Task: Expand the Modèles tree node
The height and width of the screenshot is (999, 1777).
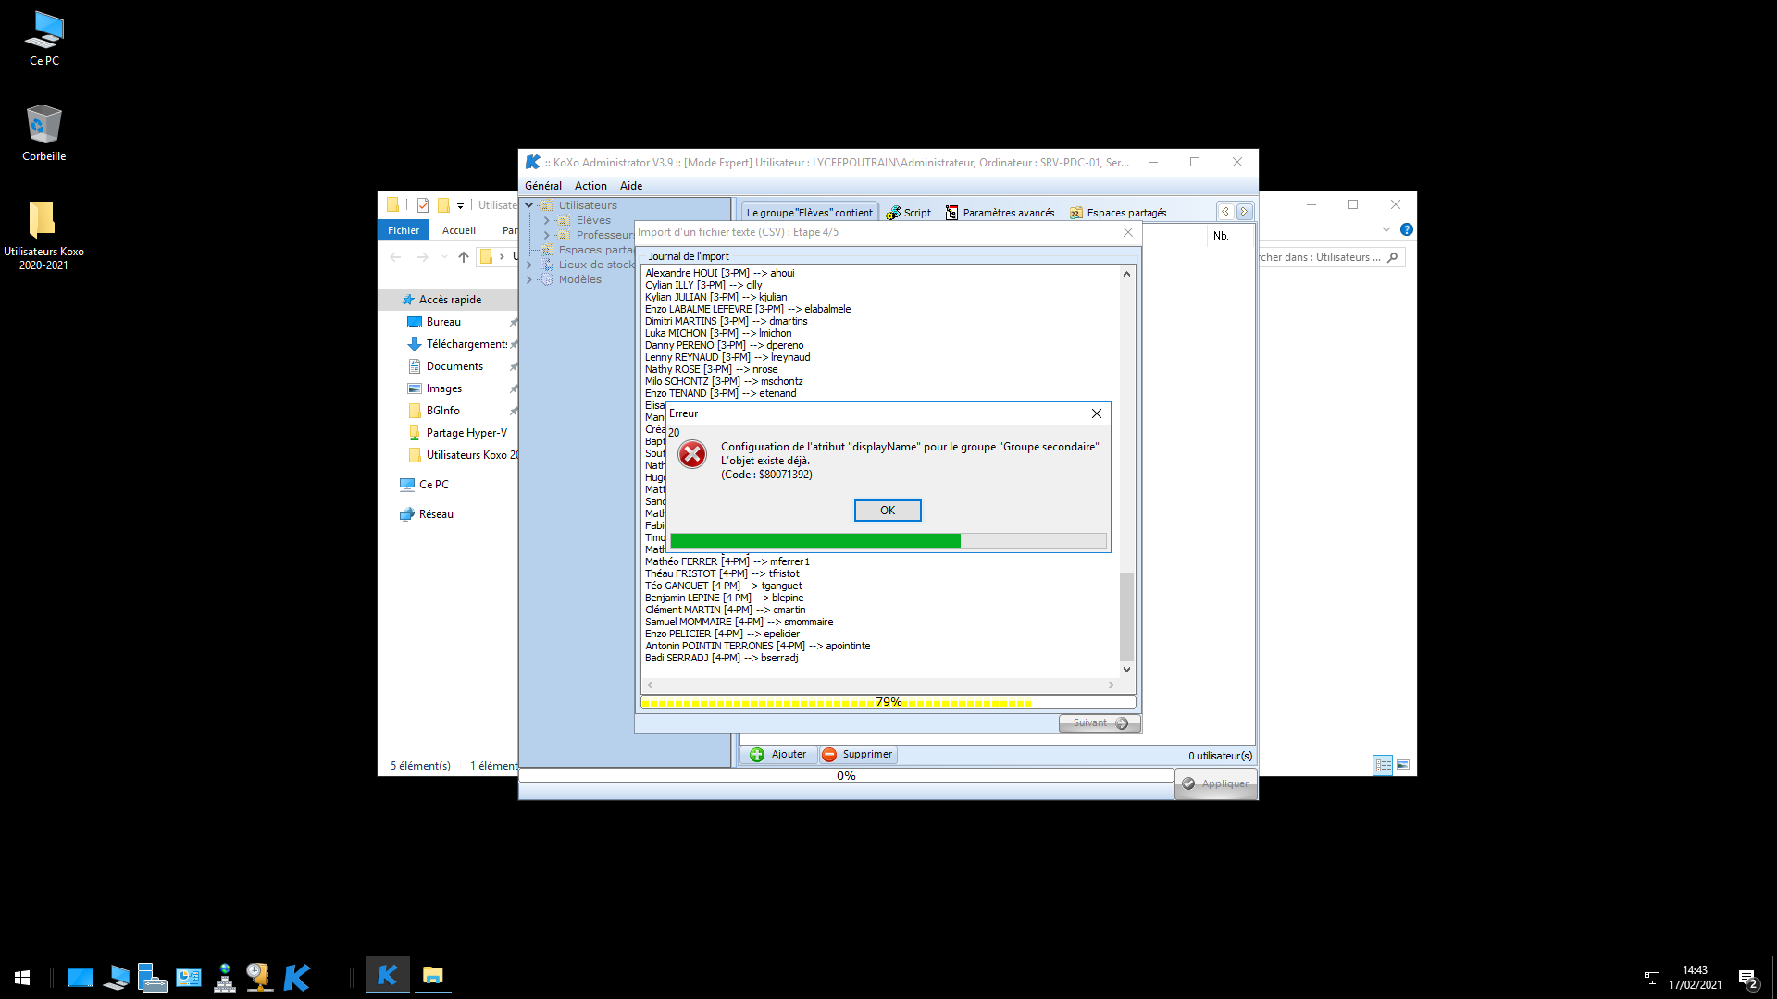Action: 529,279
